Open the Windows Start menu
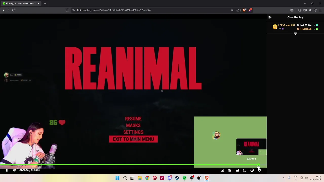 117,178
